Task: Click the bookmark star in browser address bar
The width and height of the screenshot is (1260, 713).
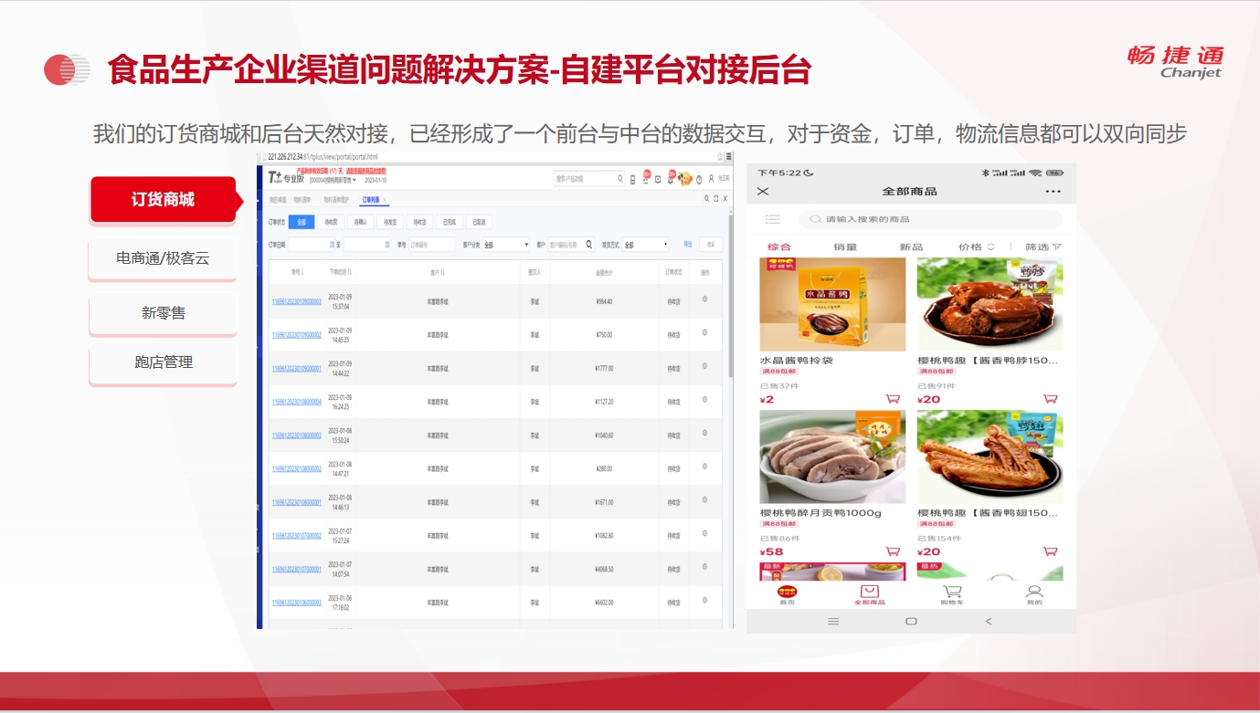Action: click(720, 156)
